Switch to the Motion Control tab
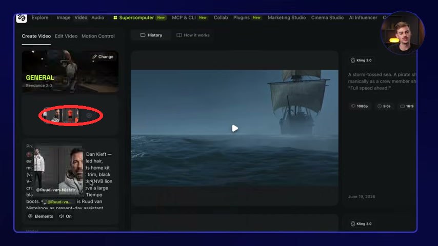438x246 pixels. pos(98,36)
